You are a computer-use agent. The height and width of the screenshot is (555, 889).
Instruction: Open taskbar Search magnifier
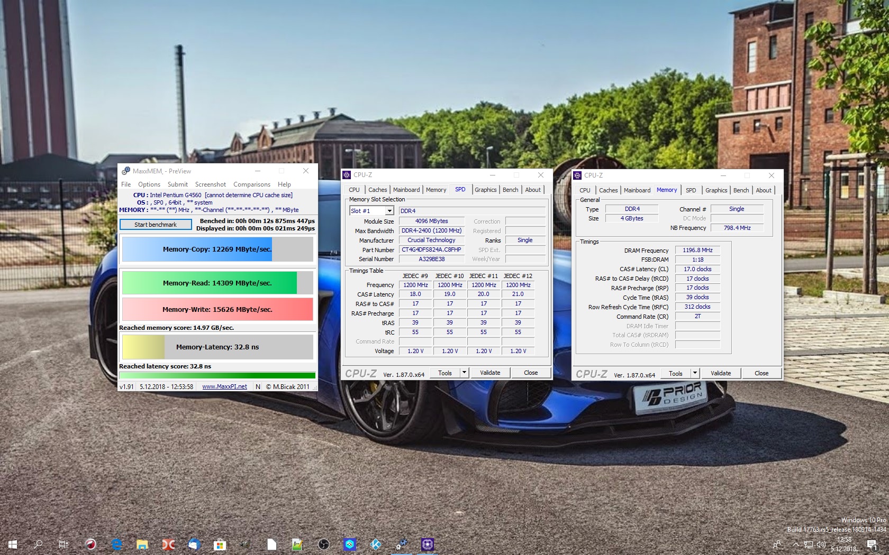point(38,544)
